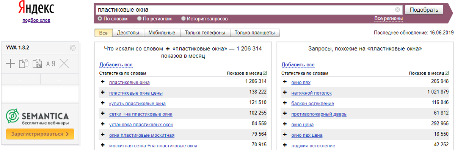Screen dimensions: 455x150
Task: Add 'натяжной потолок' with its plus icon
Action: pyautogui.click(x=285, y=93)
